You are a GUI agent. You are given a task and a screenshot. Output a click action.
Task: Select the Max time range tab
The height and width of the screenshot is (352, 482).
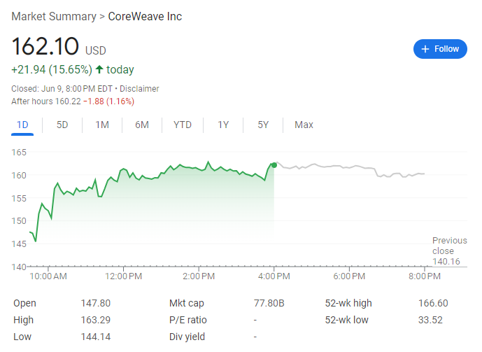click(x=304, y=125)
